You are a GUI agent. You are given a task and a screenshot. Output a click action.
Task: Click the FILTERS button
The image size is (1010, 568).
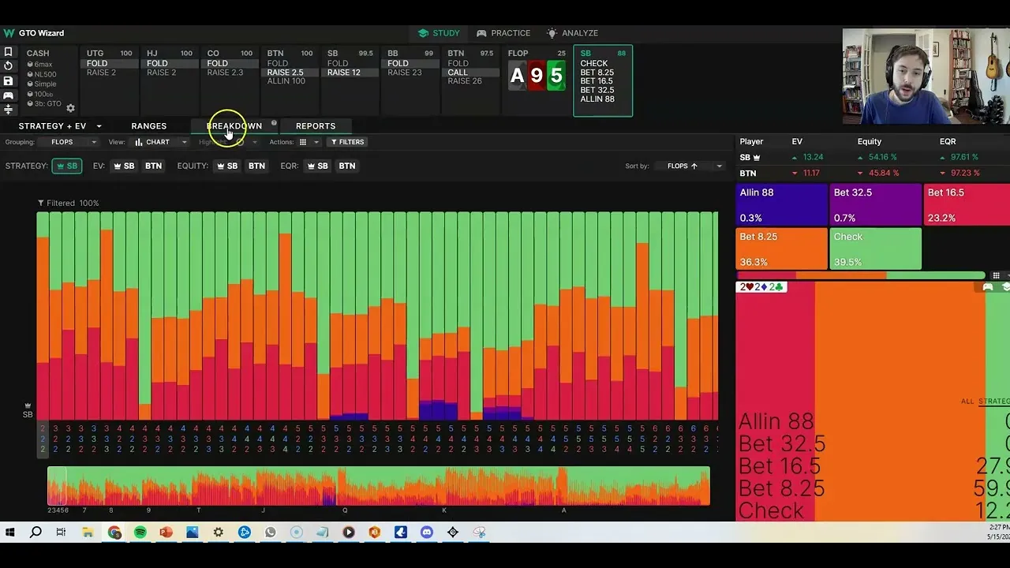coord(347,142)
